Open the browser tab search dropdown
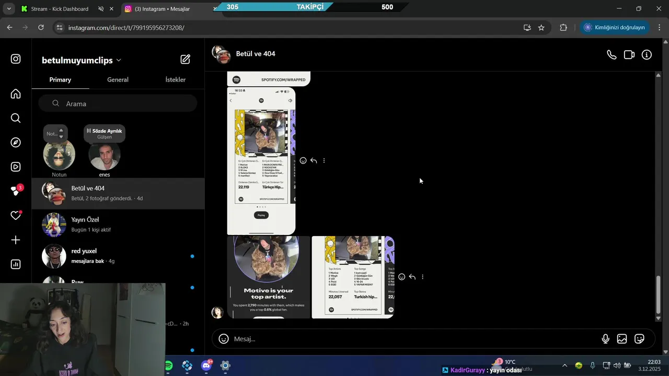Viewport: 669px width, 376px height. (9, 9)
